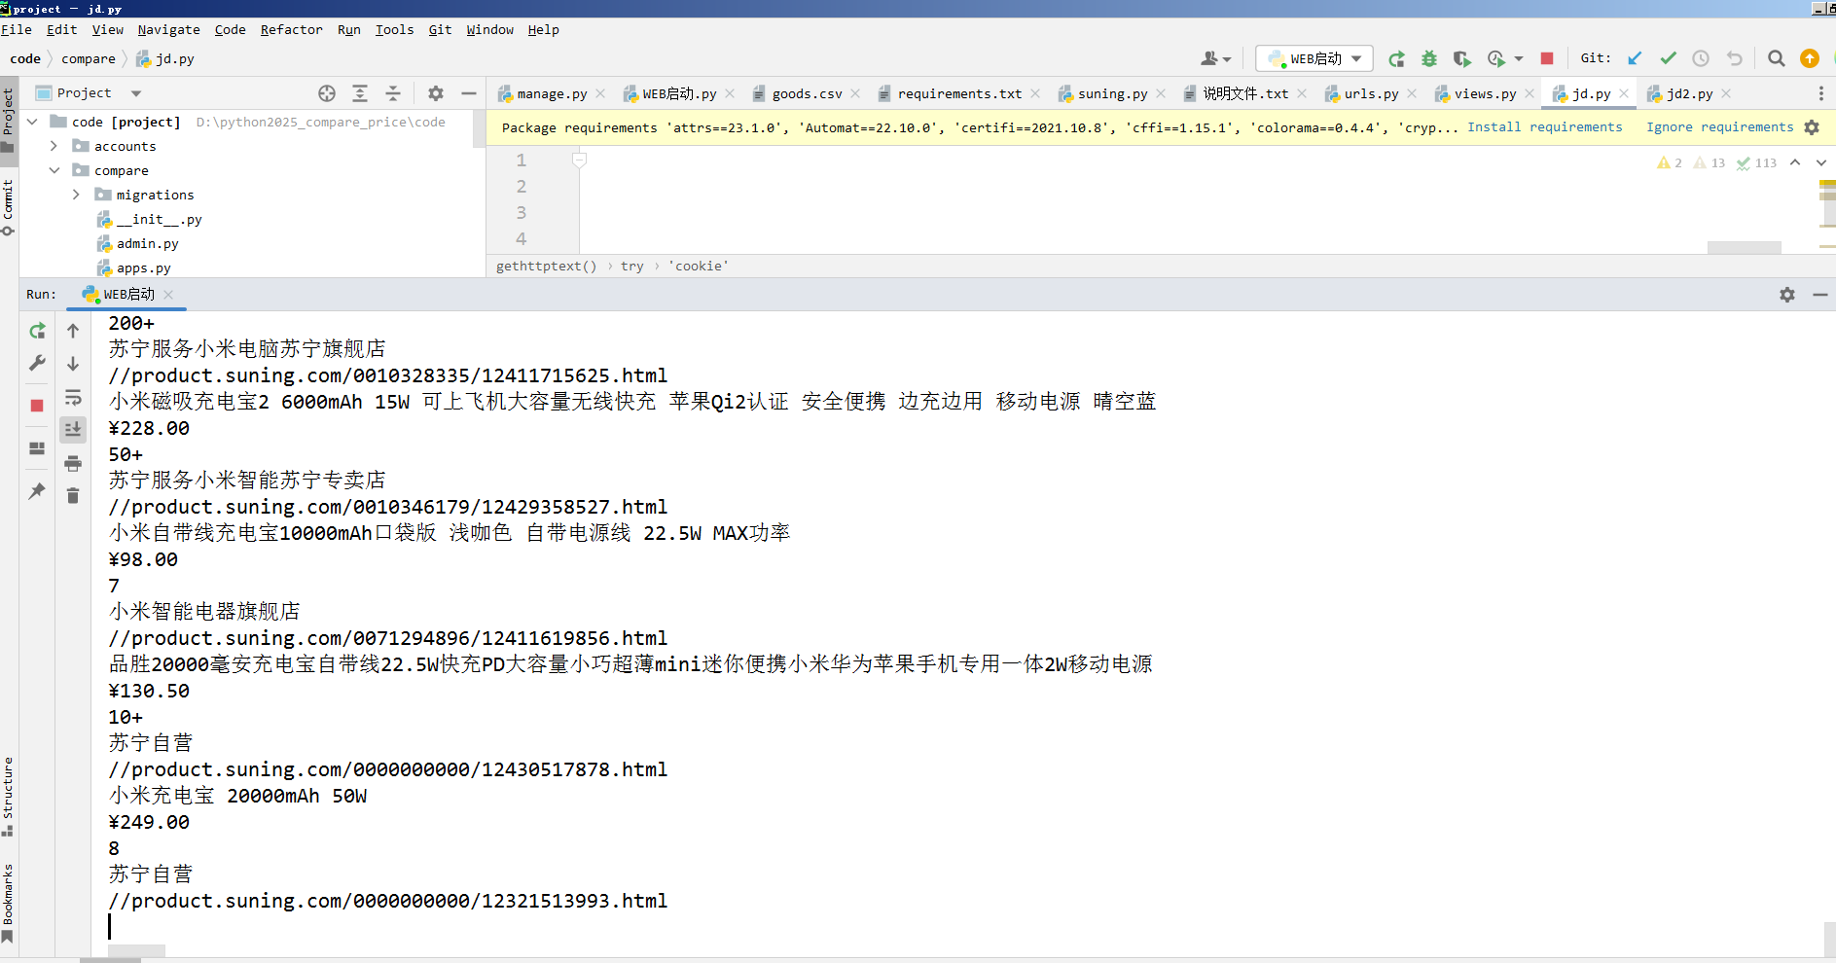Close the goods.csv tab
The width and height of the screenshot is (1836, 963).
855,93
